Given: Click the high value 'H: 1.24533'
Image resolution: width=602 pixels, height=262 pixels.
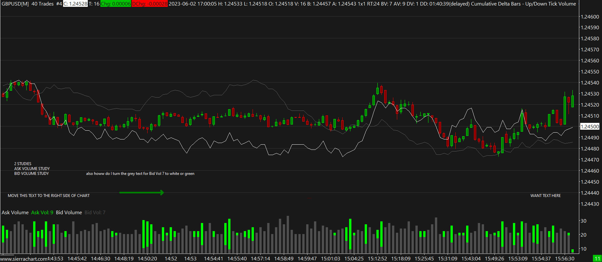Looking at the screenshot, I should [230, 4].
